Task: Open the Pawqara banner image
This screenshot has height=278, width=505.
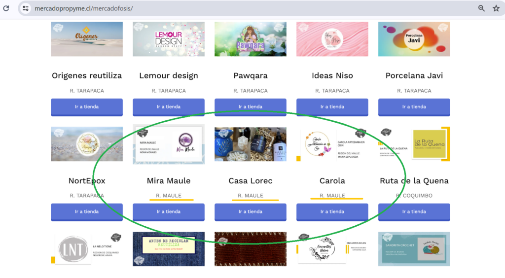Action: click(x=250, y=39)
